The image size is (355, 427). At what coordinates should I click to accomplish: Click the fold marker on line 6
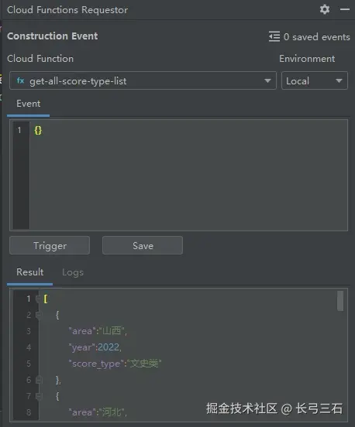pos(39,380)
